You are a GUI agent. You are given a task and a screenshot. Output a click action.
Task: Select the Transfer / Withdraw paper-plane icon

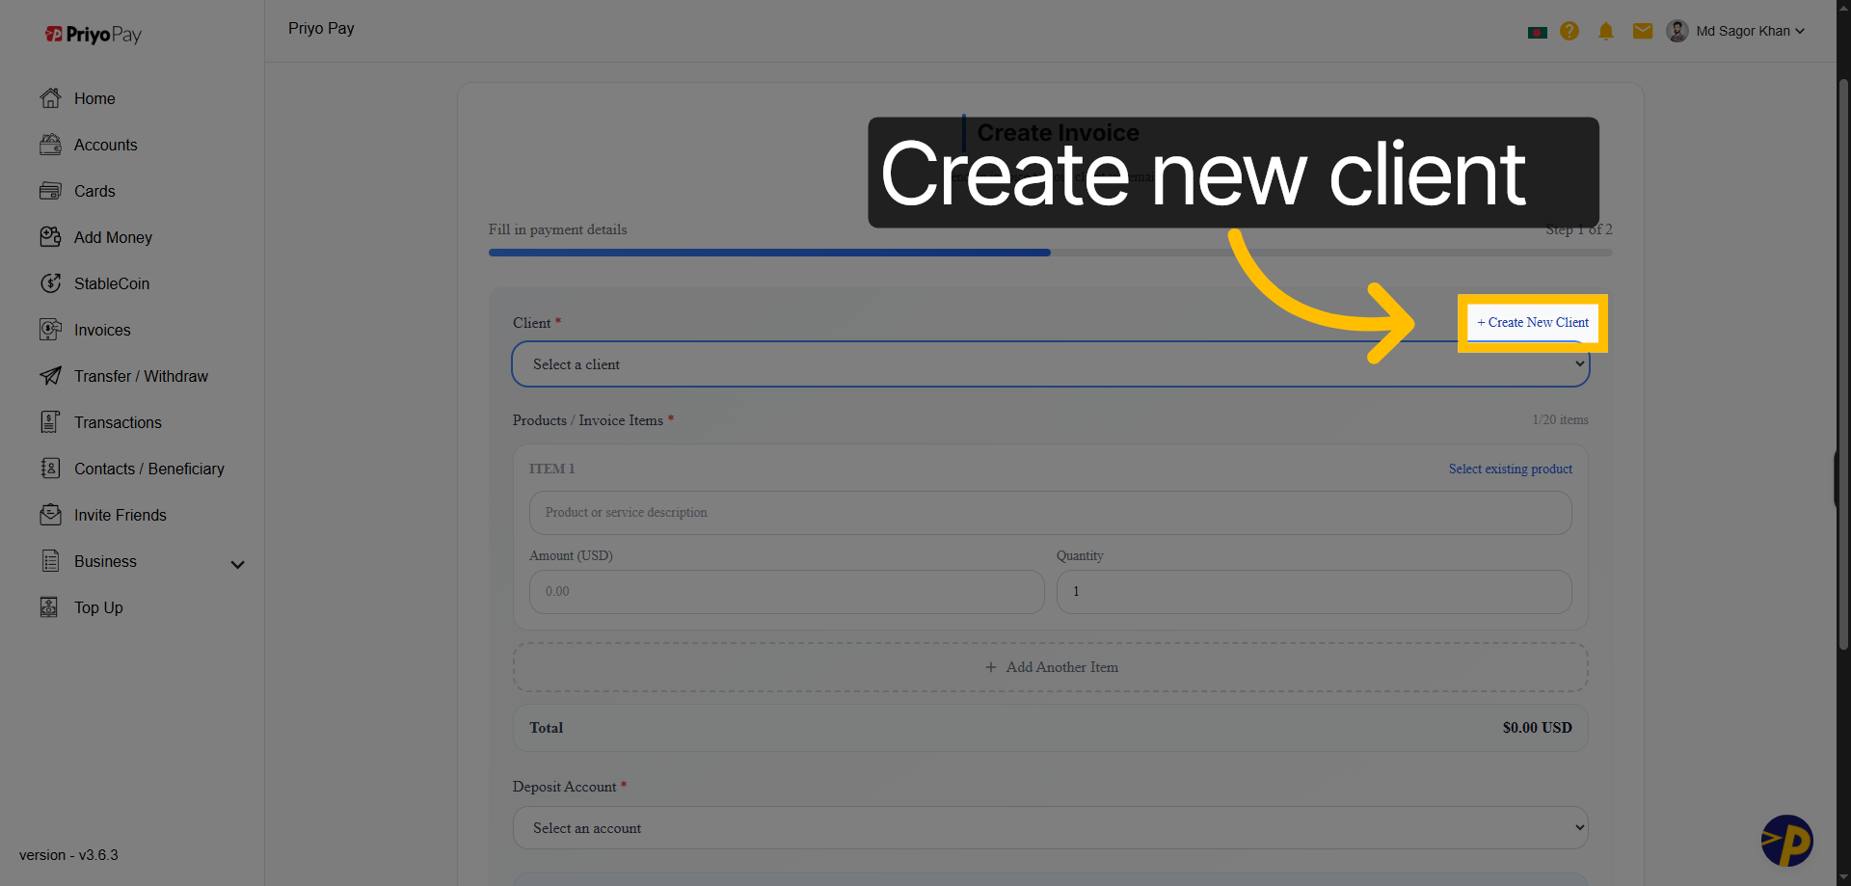(x=50, y=376)
